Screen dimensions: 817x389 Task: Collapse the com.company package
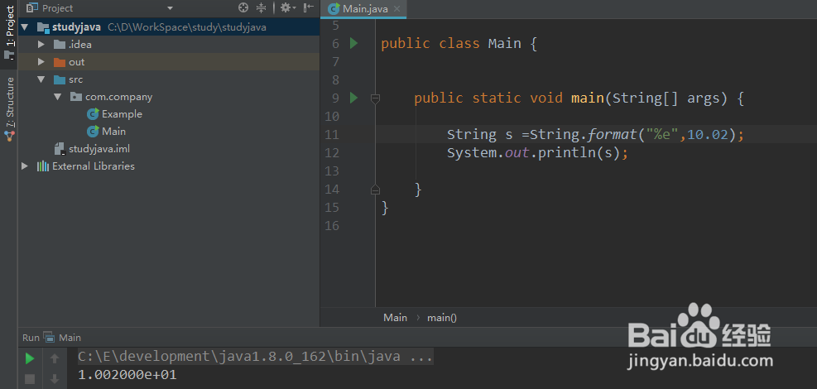pyautogui.click(x=58, y=97)
